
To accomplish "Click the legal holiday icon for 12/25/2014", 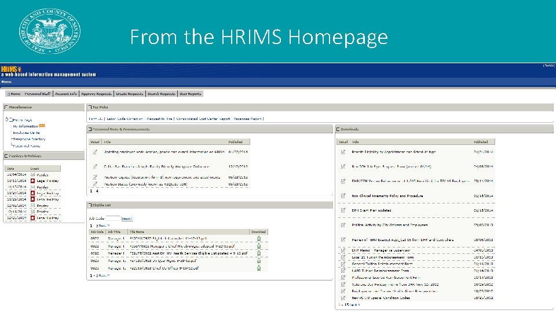I will click(x=32, y=218).
